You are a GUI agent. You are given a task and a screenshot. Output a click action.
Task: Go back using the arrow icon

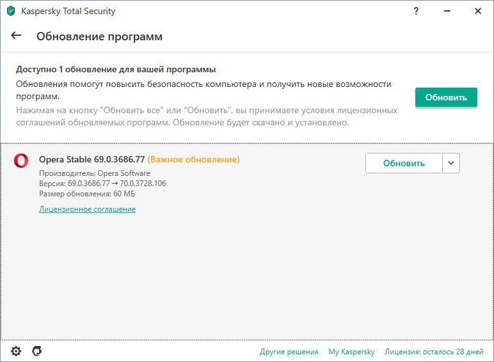click(x=16, y=36)
